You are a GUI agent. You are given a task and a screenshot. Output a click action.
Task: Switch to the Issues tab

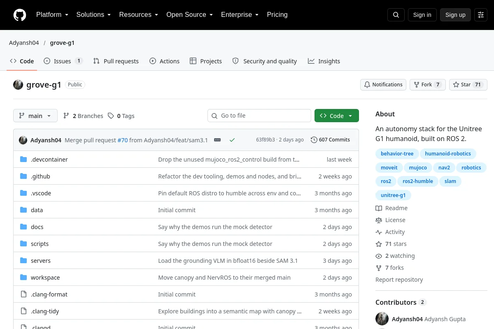coord(63,61)
